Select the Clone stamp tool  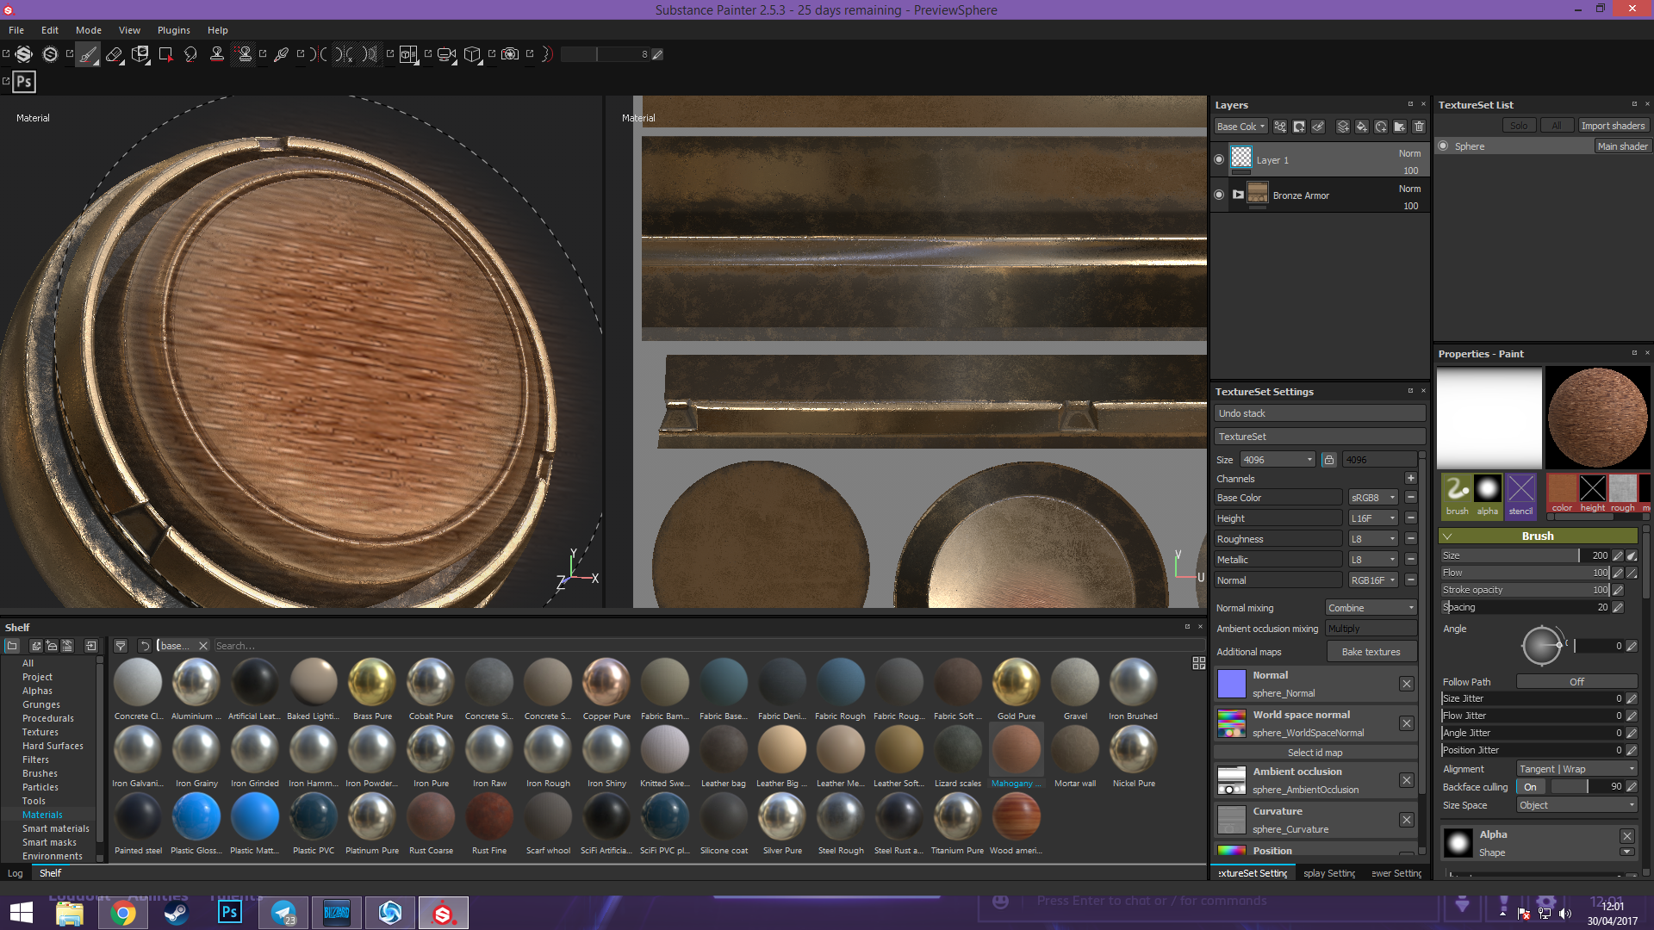click(x=217, y=54)
